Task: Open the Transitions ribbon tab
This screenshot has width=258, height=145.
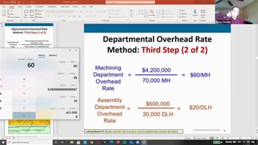Action: (x=39, y=7)
